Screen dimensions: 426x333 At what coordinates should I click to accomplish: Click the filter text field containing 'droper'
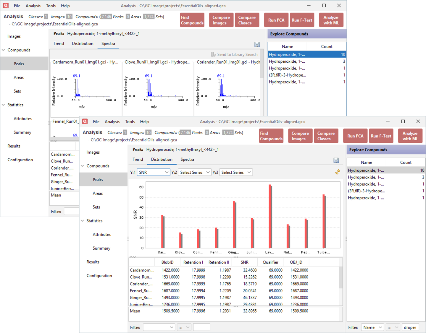tap(410, 327)
